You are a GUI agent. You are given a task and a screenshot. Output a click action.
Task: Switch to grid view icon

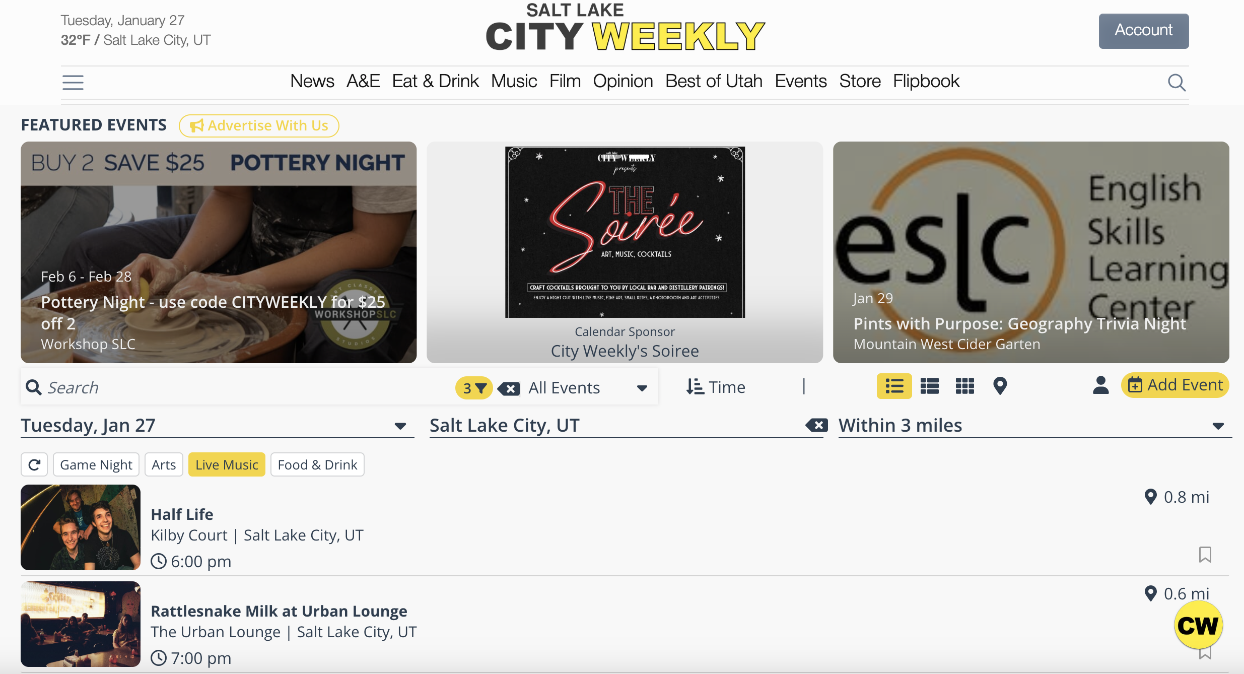(x=965, y=386)
